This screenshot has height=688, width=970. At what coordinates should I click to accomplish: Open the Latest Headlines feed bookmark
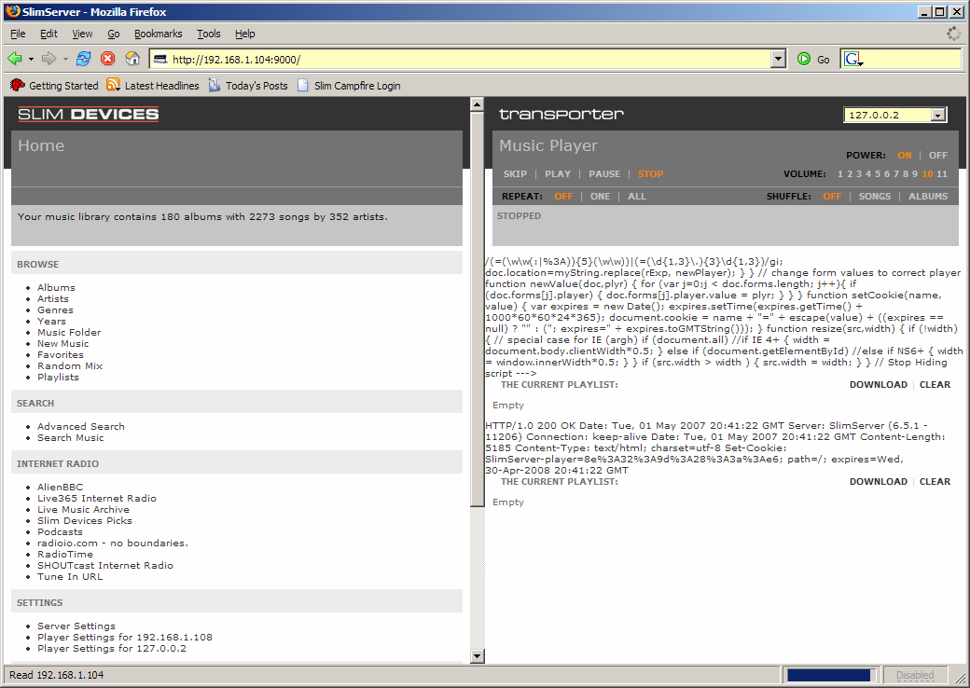[x=152, y=86]
